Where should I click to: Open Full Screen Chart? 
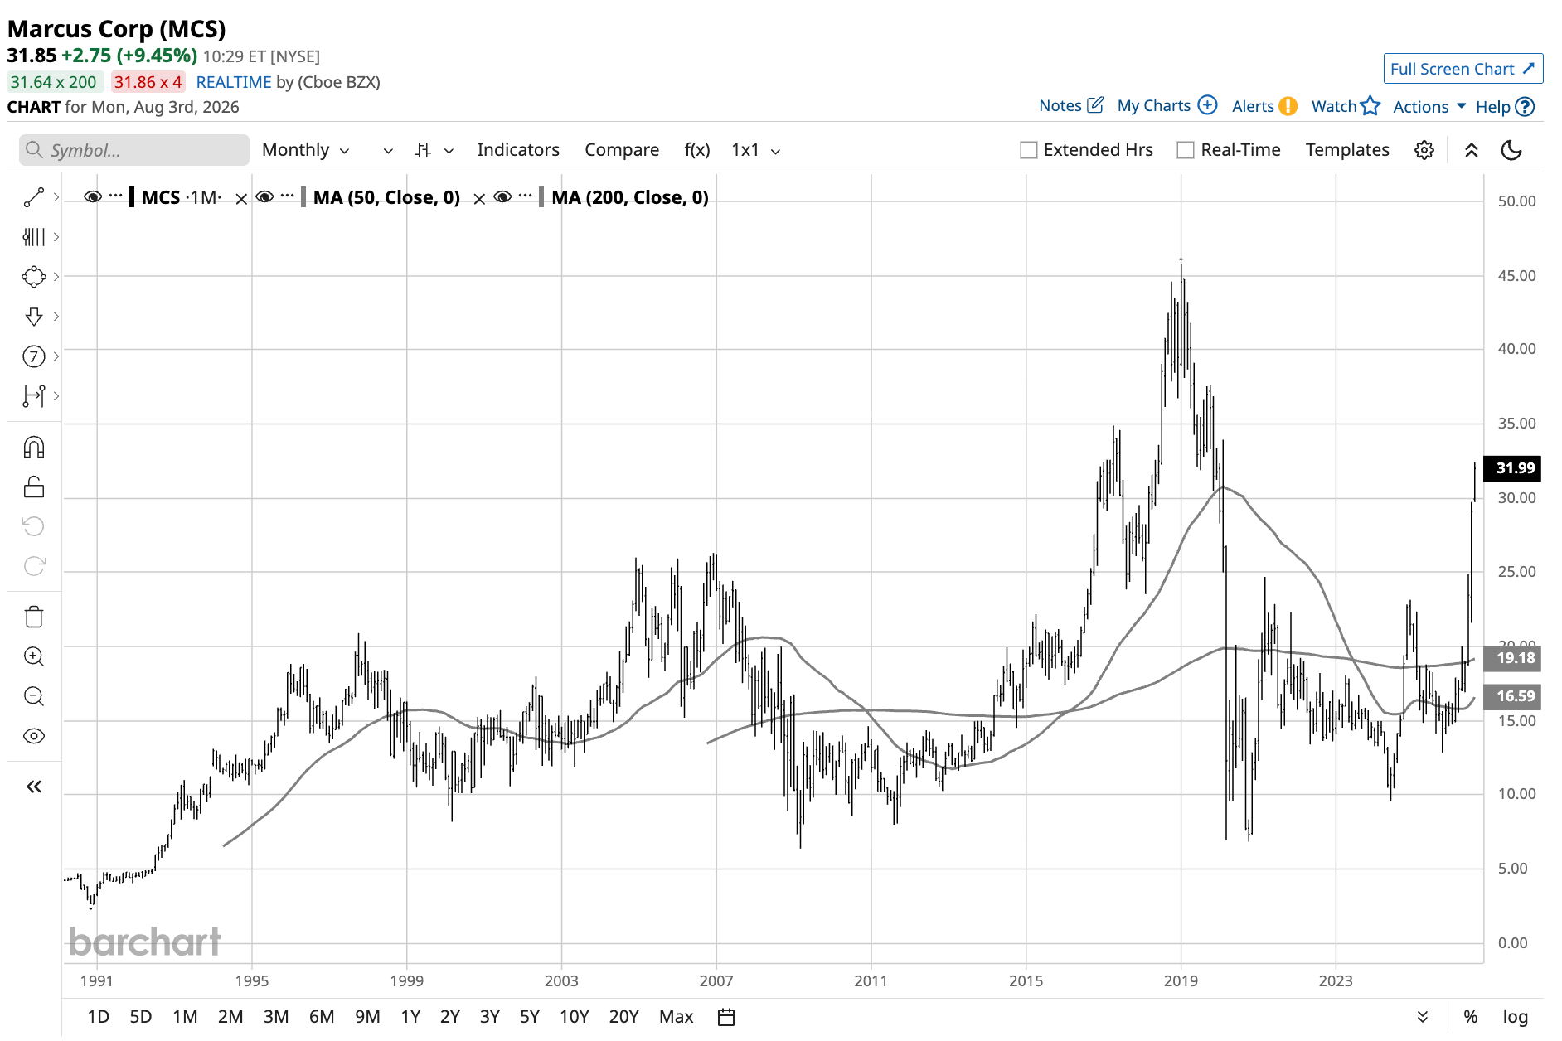1463,69
